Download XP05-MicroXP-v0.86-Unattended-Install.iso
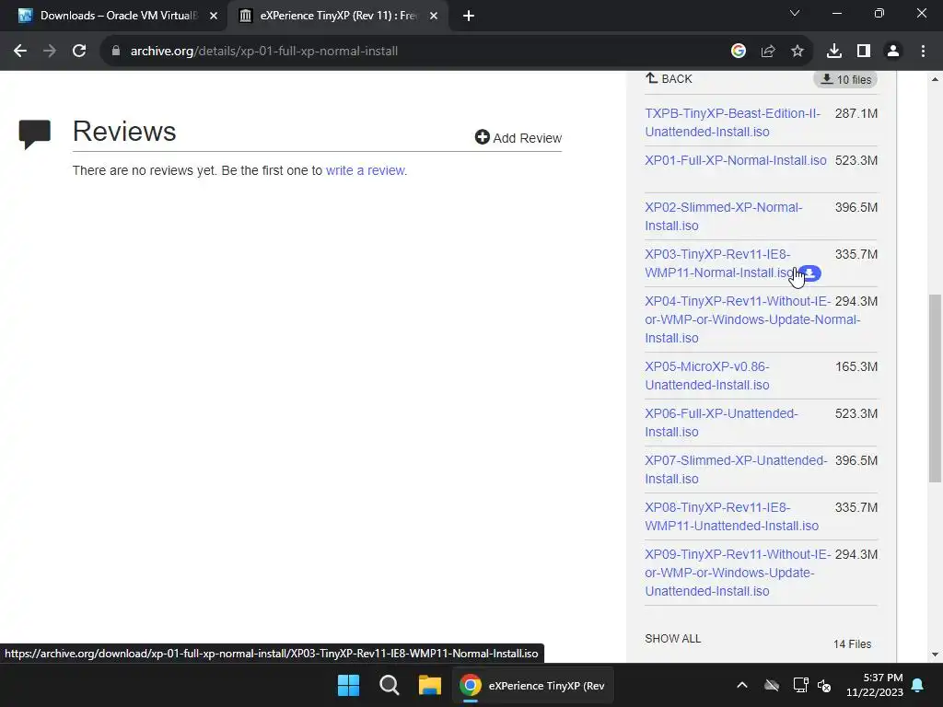This screenshot has height=707, width=943. (x=707, y=376)
